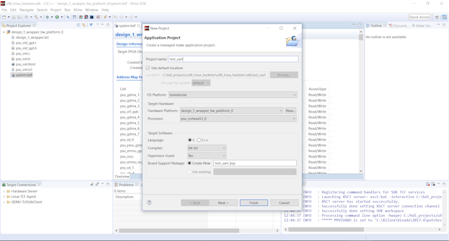This screenshot has height=241, width=449.
Task: Open the perspective icon beside Quick Access
Action: 437,17
